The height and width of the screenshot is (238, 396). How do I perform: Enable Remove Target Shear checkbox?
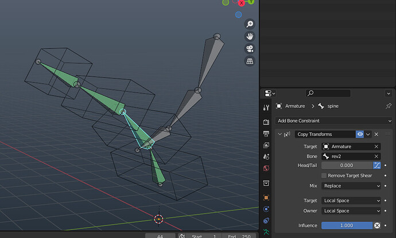(324, 175)
